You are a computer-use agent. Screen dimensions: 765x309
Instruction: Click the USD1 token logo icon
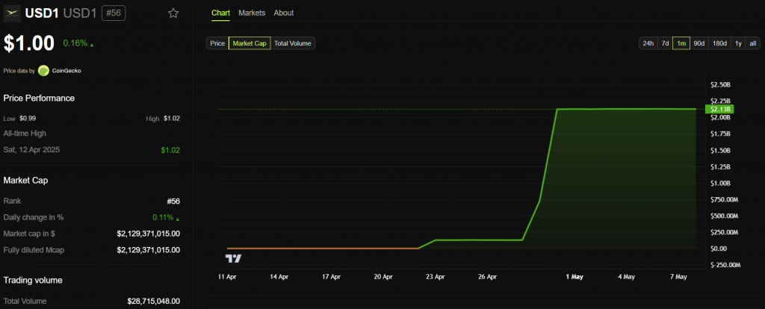pyautogui.click(x=12, y=13)
